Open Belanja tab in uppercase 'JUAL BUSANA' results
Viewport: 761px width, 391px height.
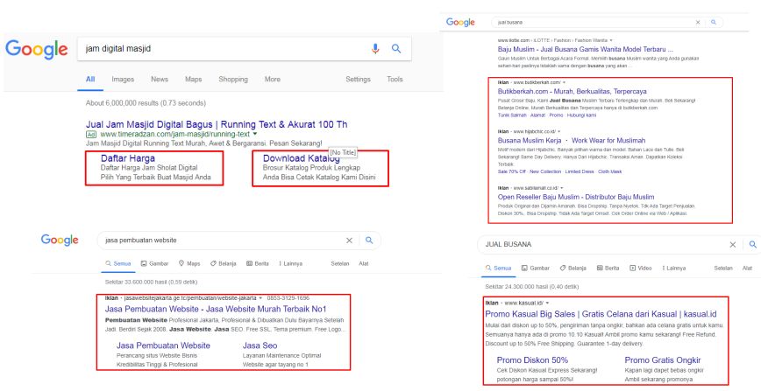coord(573,268)
